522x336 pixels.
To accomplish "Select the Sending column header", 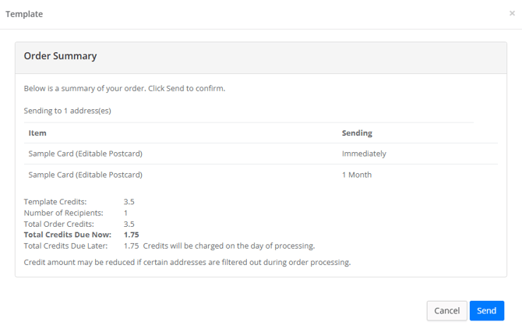I will click(357, 133).
